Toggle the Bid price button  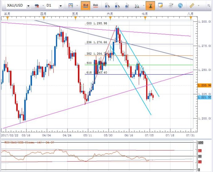click(86, 6)
